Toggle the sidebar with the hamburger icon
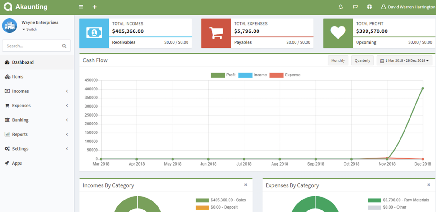The height and width of the screenshot is (212, 436). pyautogui.click(x=81, y=7)
